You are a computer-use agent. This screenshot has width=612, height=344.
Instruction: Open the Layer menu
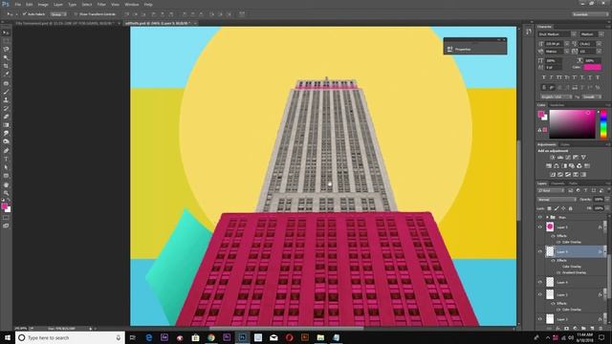pos(58,5)
